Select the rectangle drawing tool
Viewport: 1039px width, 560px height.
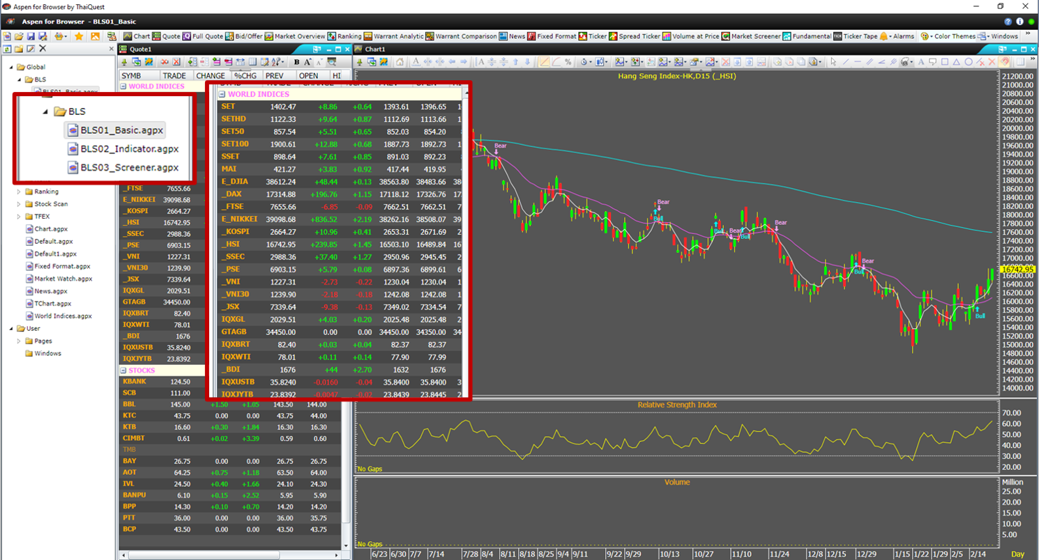[x=944, y=62]
